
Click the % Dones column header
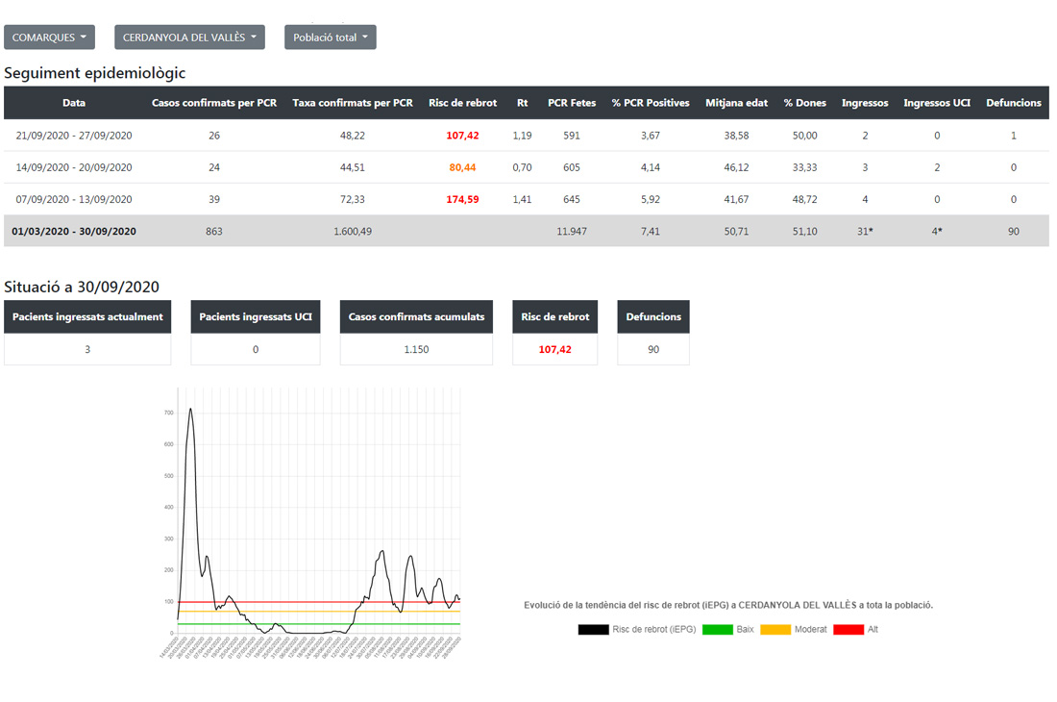805,103
